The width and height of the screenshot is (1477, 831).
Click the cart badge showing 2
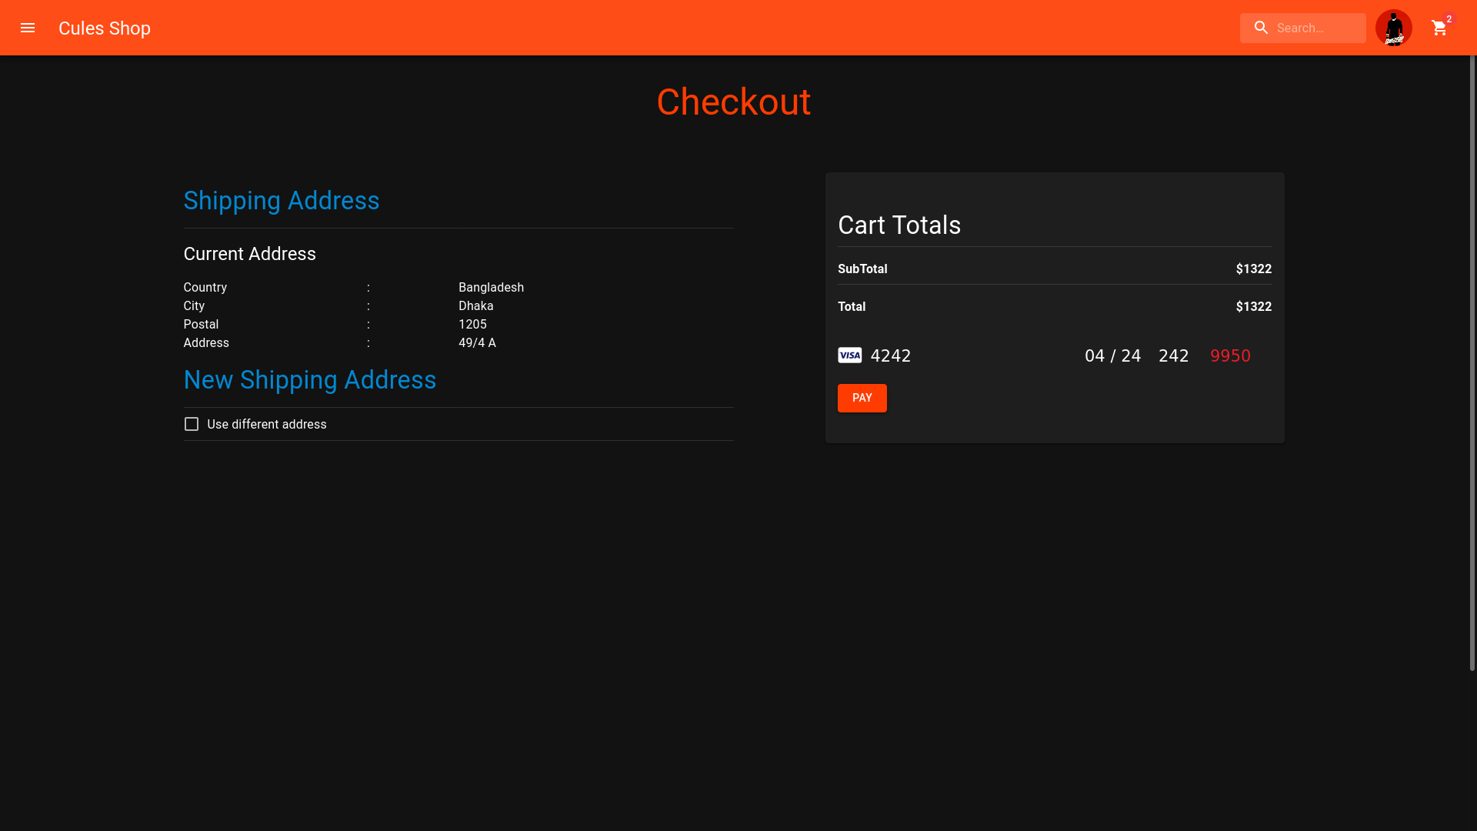[1449, 18]
